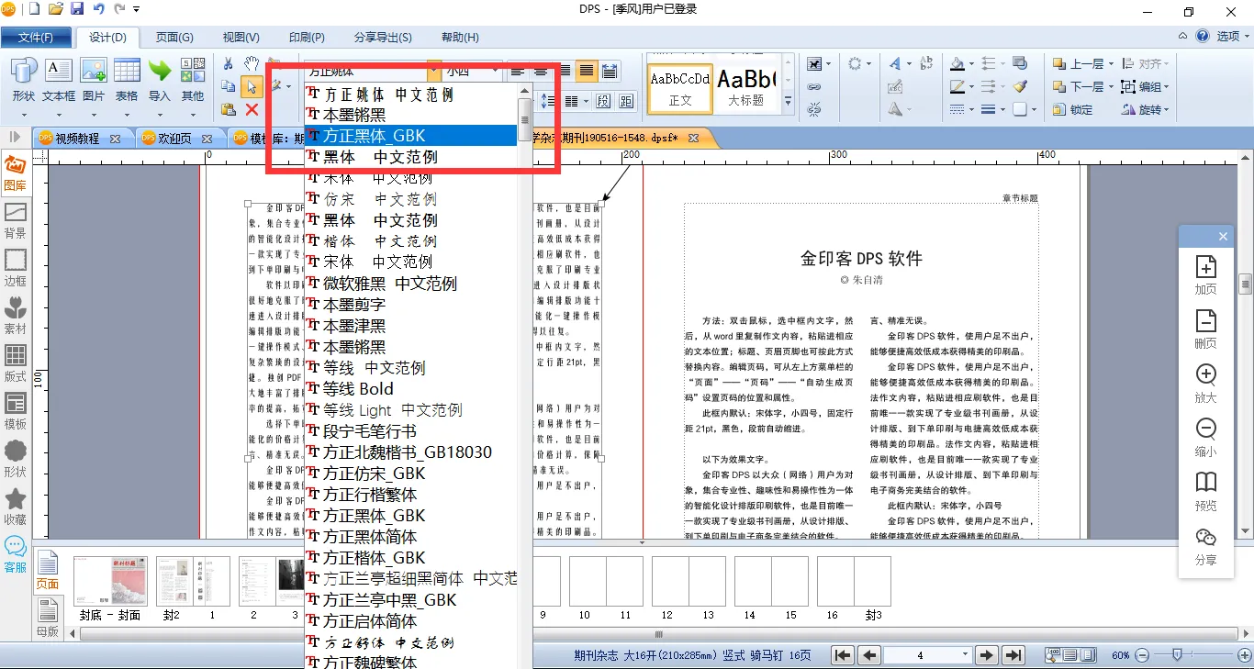Image resolution: width=1254 pixels, height=669 pixels.
Task: Toggle left text alignment
Action: click(519, 71)
